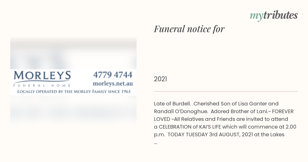Viewport: 308px width, 162px height.
Task: Click the mytributes logo
Action: (x=274, y=16)
